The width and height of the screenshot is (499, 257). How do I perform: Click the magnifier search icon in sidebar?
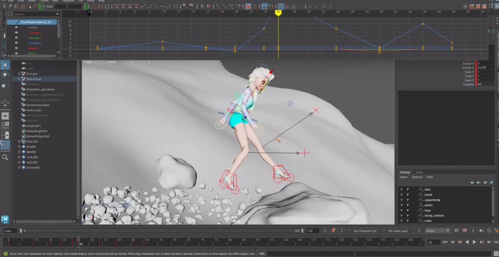point(5,157)
